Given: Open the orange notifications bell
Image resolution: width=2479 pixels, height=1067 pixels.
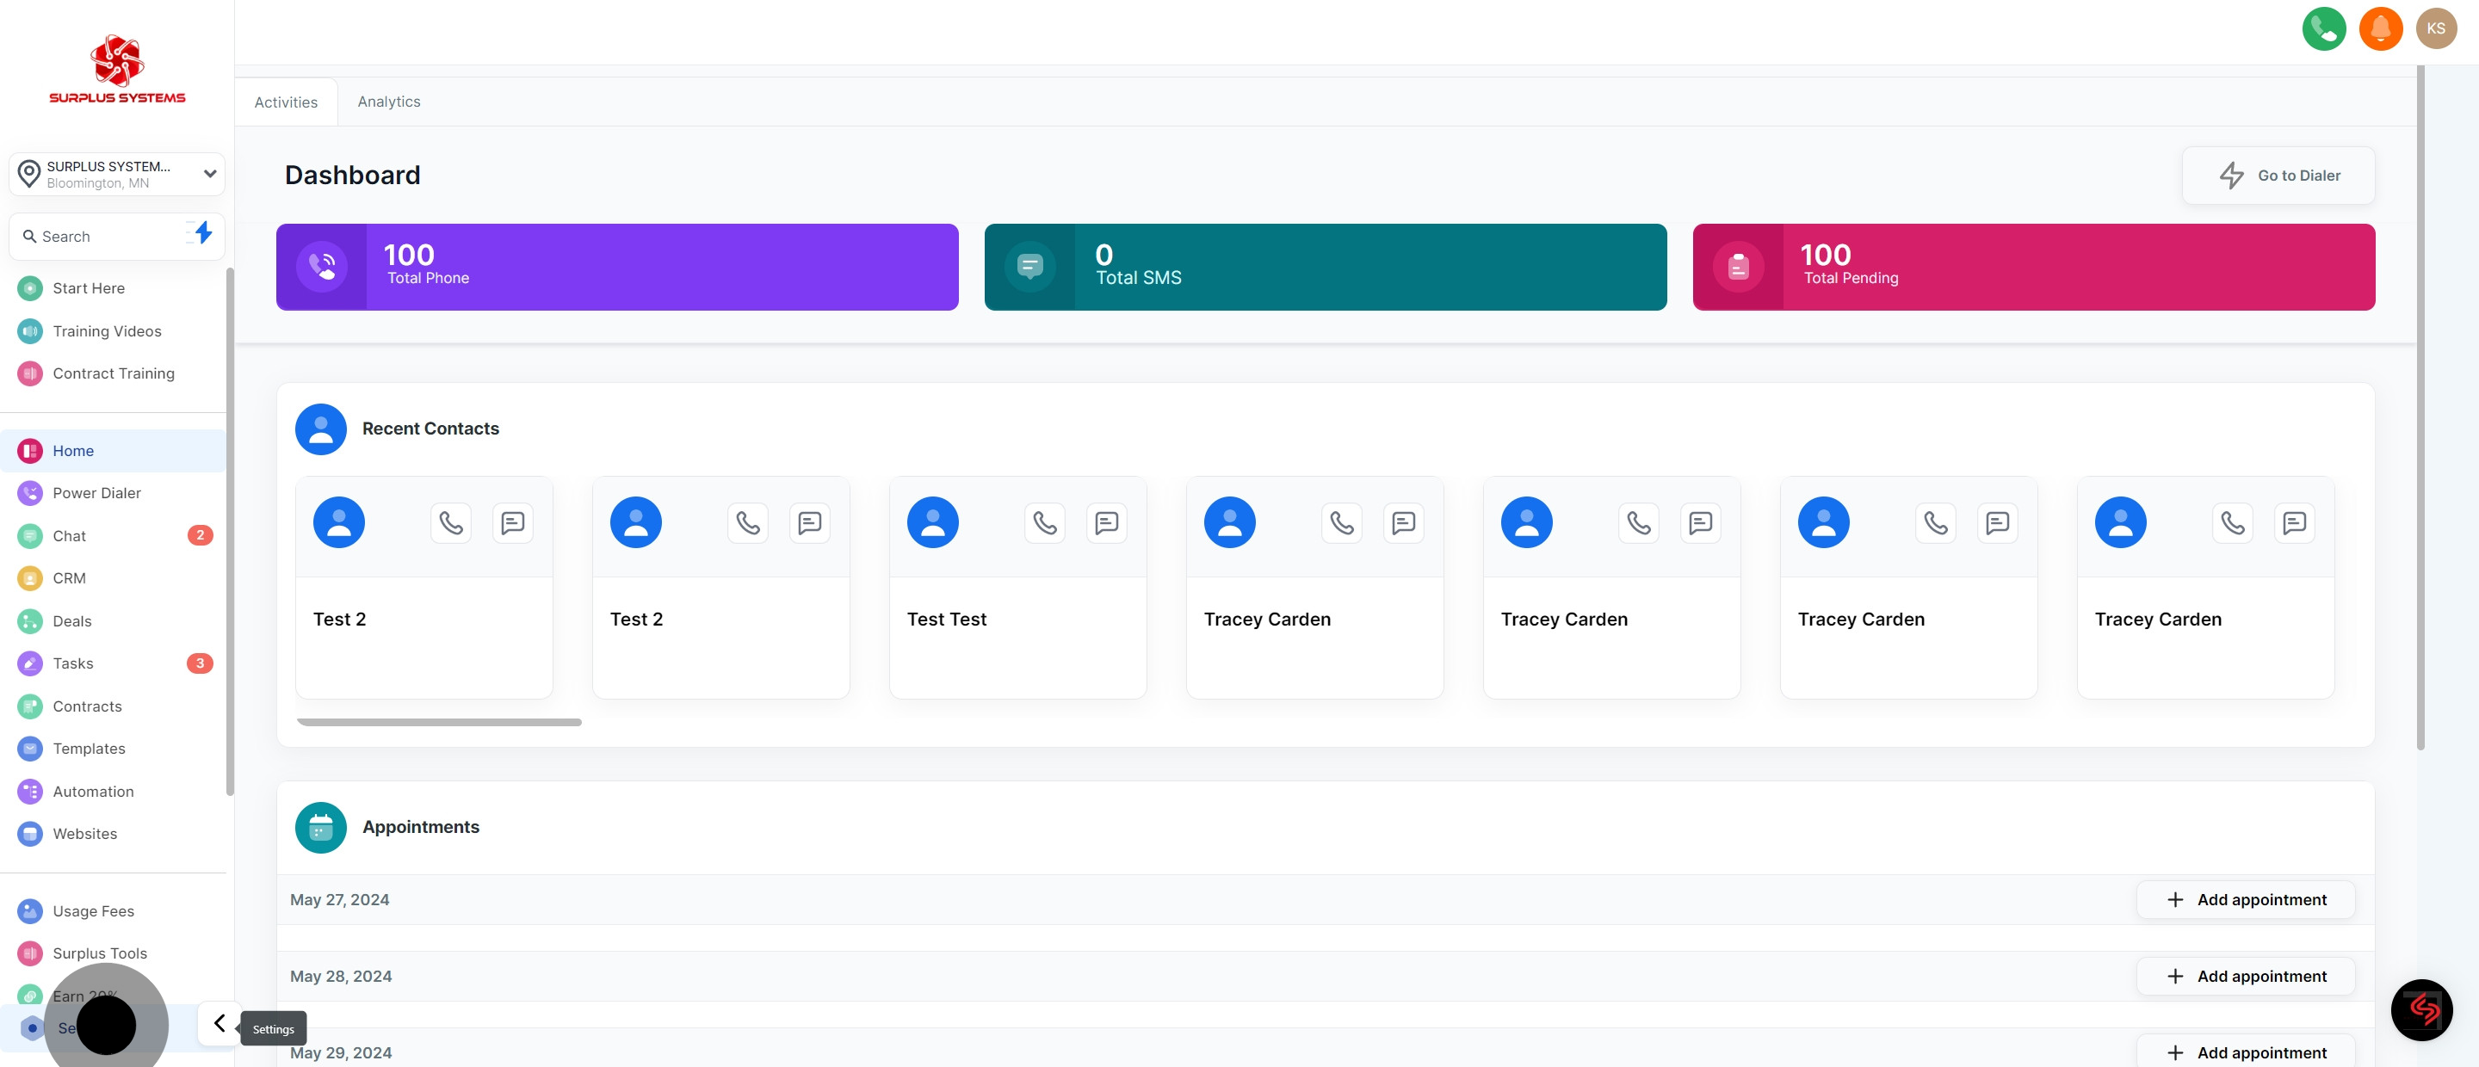Looking at the screenshot, I should tap(2380, 29).
